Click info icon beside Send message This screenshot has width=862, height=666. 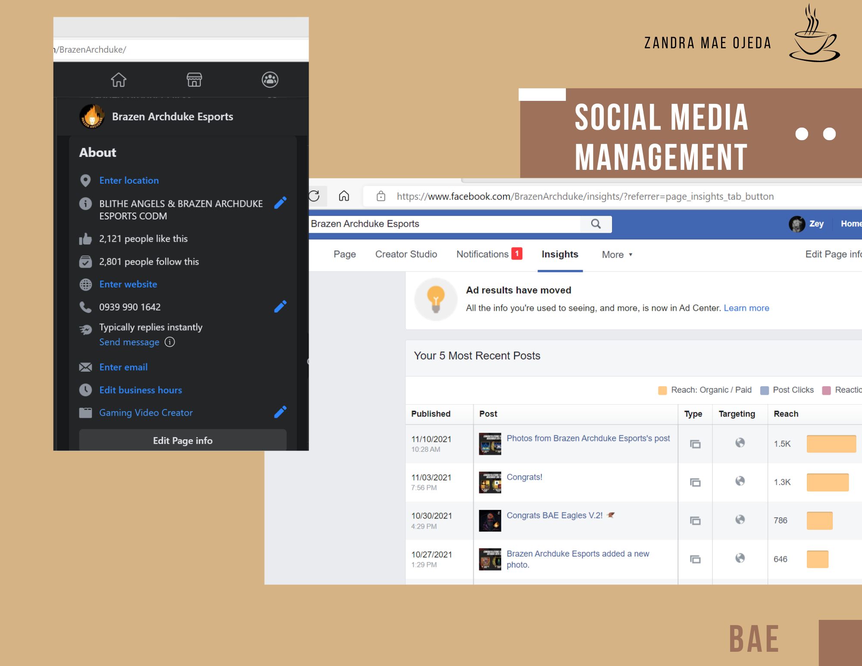click(x=170, y=342)
